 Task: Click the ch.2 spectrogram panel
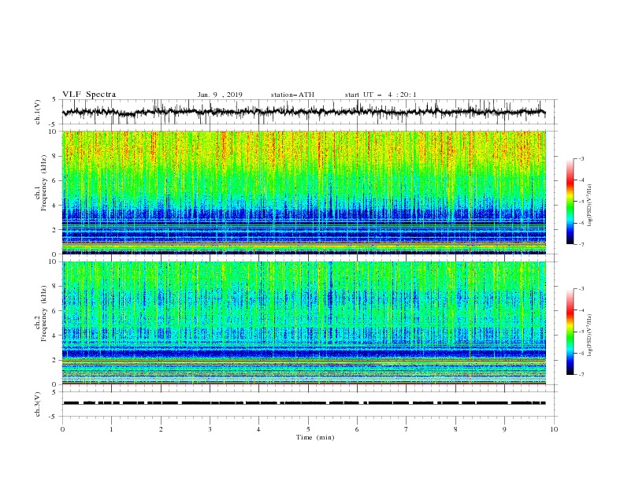tap(304, 323)
